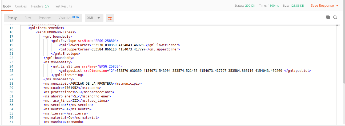Image resolution: width=345 pixels, height=126 pixels.
Task: Select the Raw view mode
Action: 28,18
